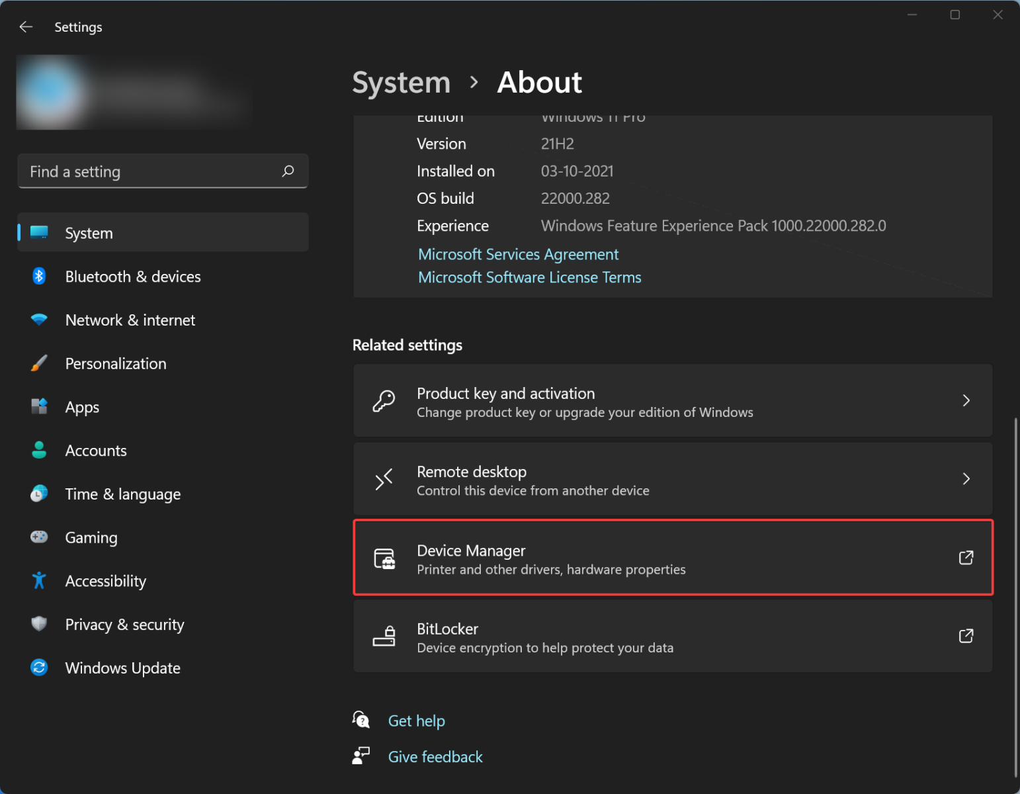Click the Privacy & security shield icon
This screenshot has height=794, width=1020.
tap(39, 624)
